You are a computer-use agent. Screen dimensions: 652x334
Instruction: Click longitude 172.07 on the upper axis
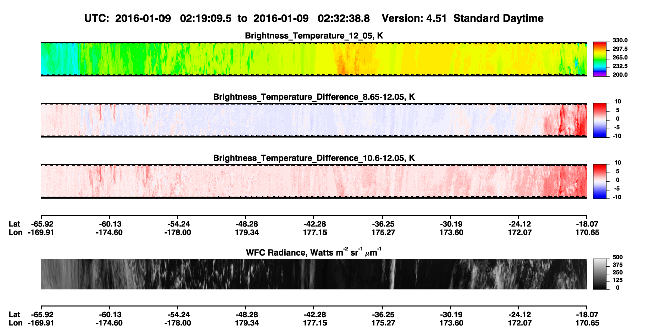pos(519,232)
